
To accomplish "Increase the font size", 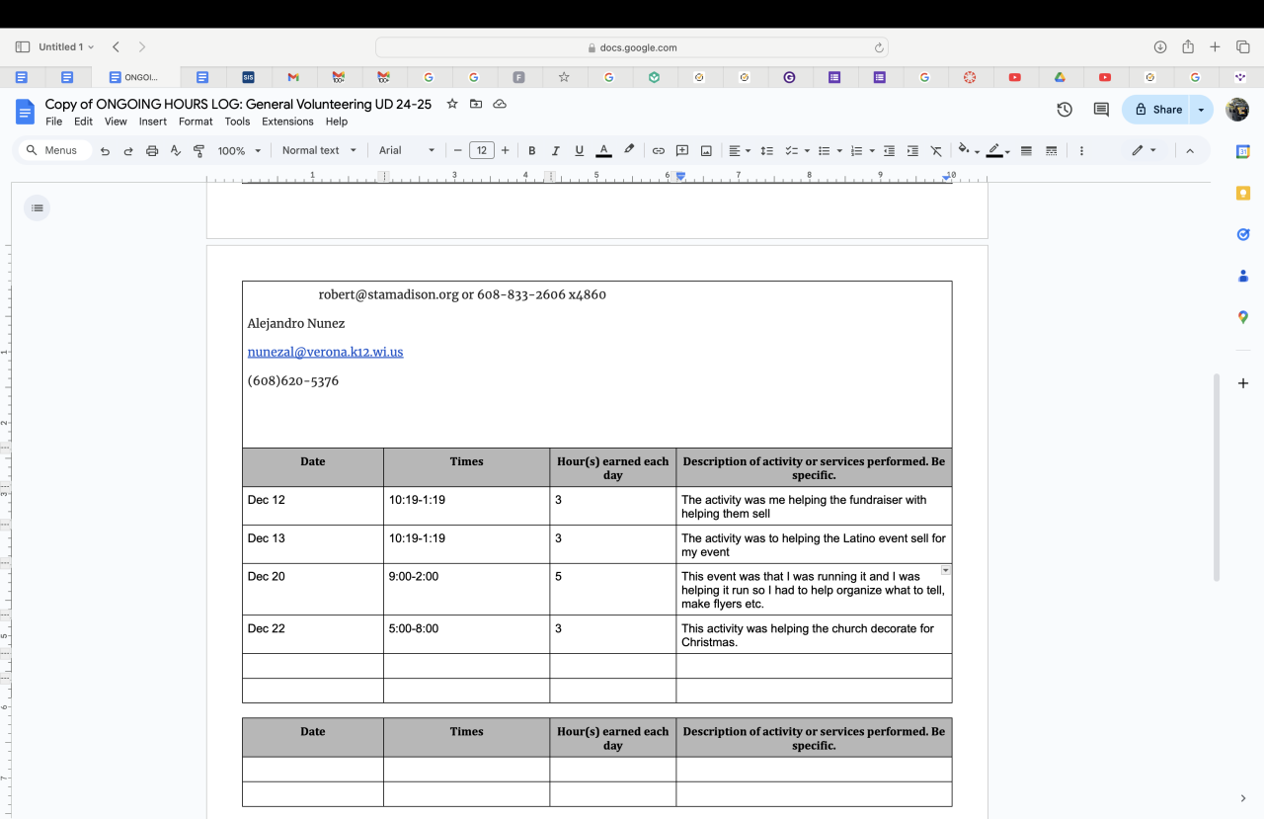I will [x=506, y=151].
